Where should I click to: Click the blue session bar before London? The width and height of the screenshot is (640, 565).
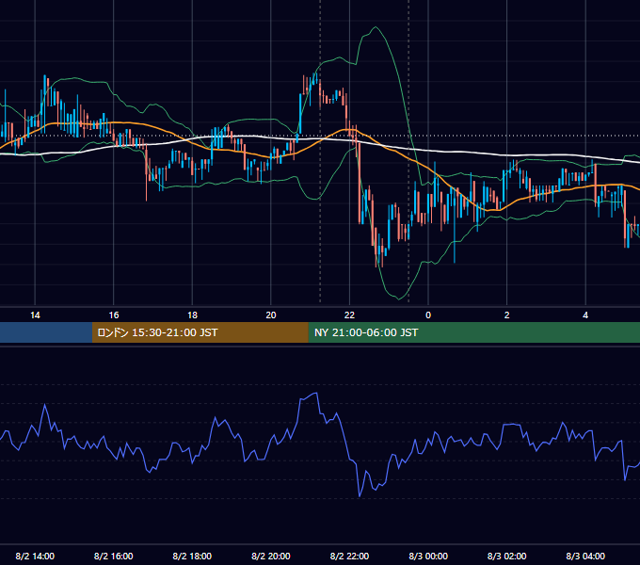click(x=46, y=332)
